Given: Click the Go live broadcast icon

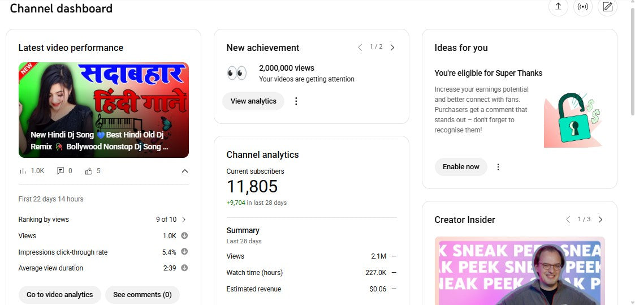Looking at the screenshot, I should click(583, 7).
